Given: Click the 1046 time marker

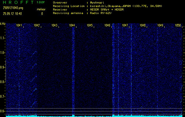Looking at the screenshot, I should pos(107,25).
